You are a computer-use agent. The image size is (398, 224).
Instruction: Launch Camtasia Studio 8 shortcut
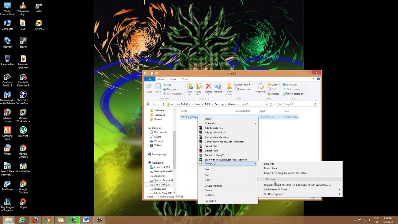click(x=7, y=80)
